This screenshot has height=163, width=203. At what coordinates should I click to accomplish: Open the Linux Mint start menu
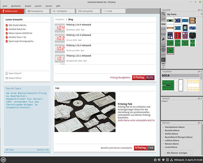click(3, 160)
